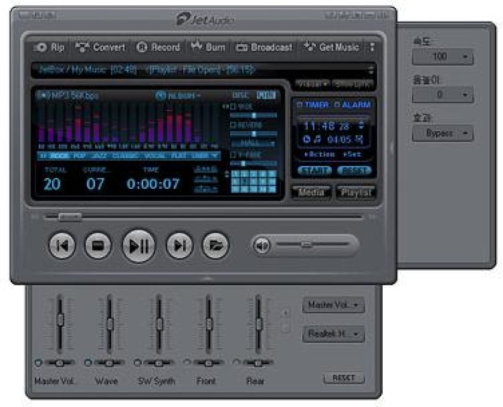Select the ROCK equalizer preset
The height and width of the screenshot is (407, 503).
pyautogui.click(x=60, y=156)
